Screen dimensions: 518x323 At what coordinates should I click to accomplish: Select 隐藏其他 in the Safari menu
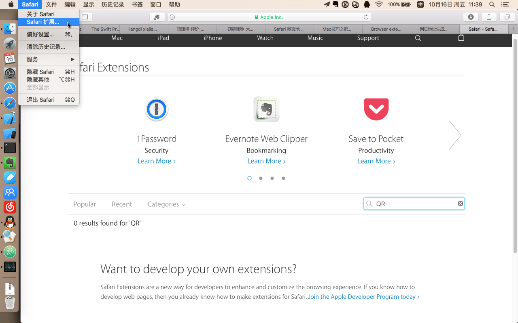(49, 80)
